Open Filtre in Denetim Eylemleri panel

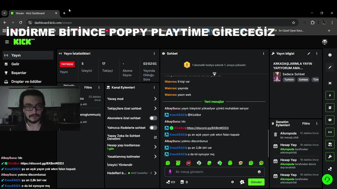click(x=306, y=124)
